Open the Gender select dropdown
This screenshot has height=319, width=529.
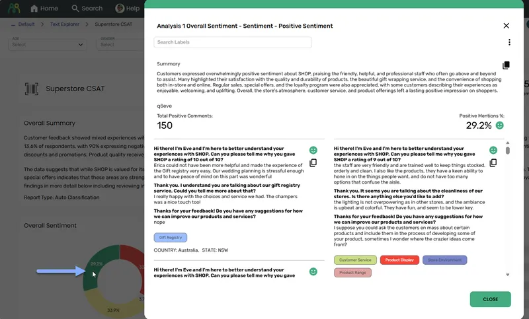coord(120,44)
